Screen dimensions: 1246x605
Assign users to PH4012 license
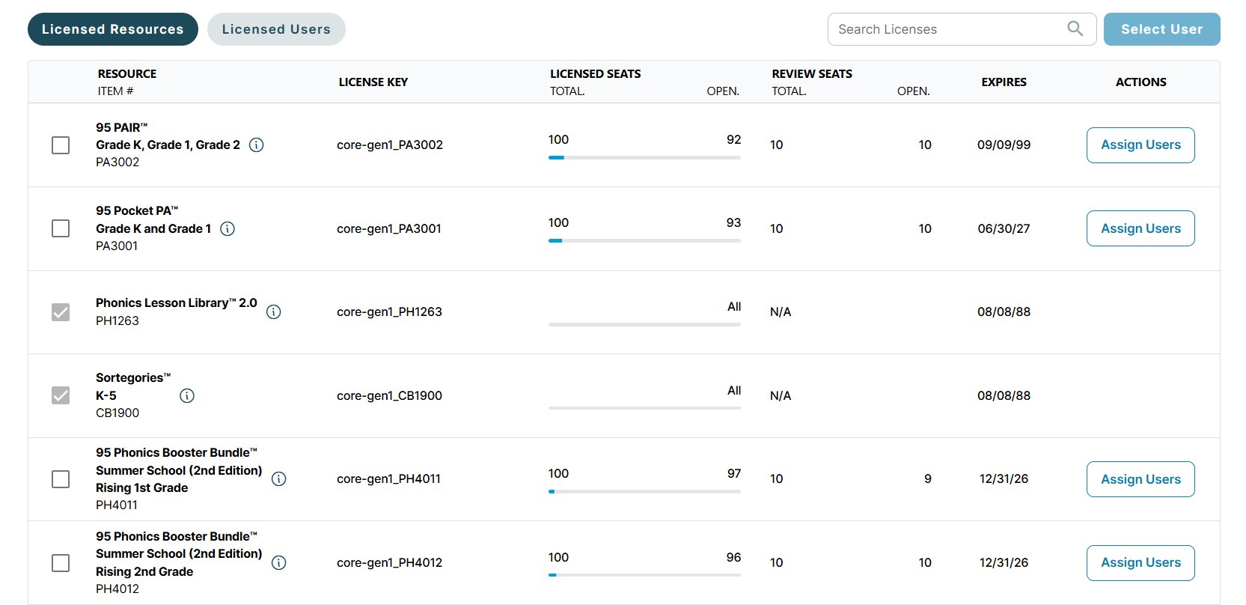click(1140, 563)
